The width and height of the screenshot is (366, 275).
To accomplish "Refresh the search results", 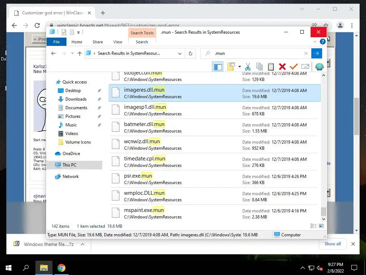I will click(x=191, y=54).
